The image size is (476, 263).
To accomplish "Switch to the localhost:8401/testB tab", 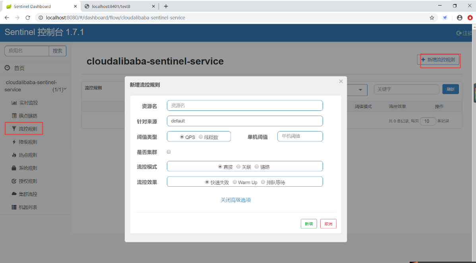I will [x=111, y=6].
